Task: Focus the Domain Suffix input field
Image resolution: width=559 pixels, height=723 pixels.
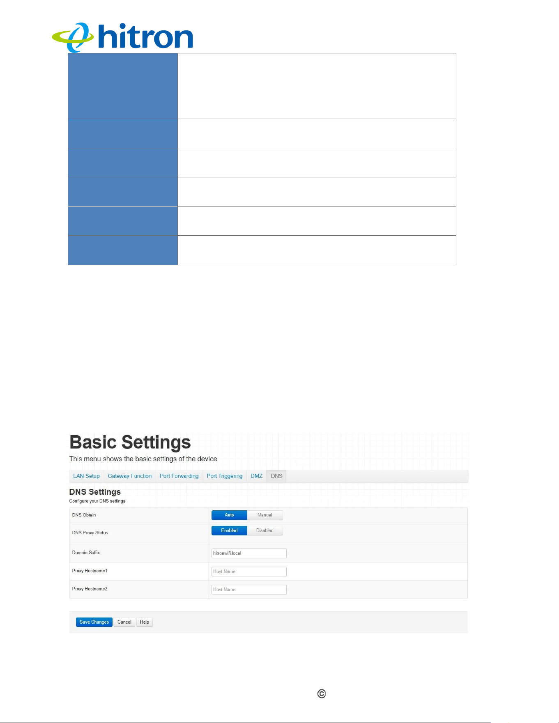Action: click(x=249, y=553)
